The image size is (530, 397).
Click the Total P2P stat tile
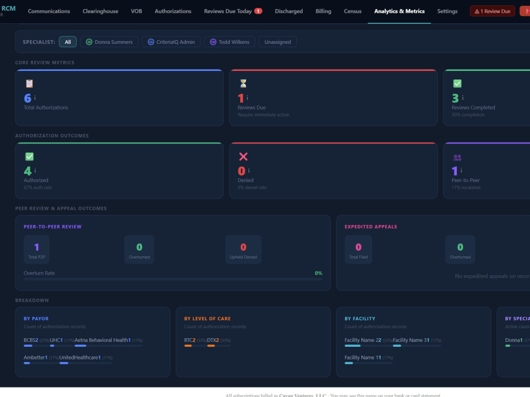click(37, 249)
